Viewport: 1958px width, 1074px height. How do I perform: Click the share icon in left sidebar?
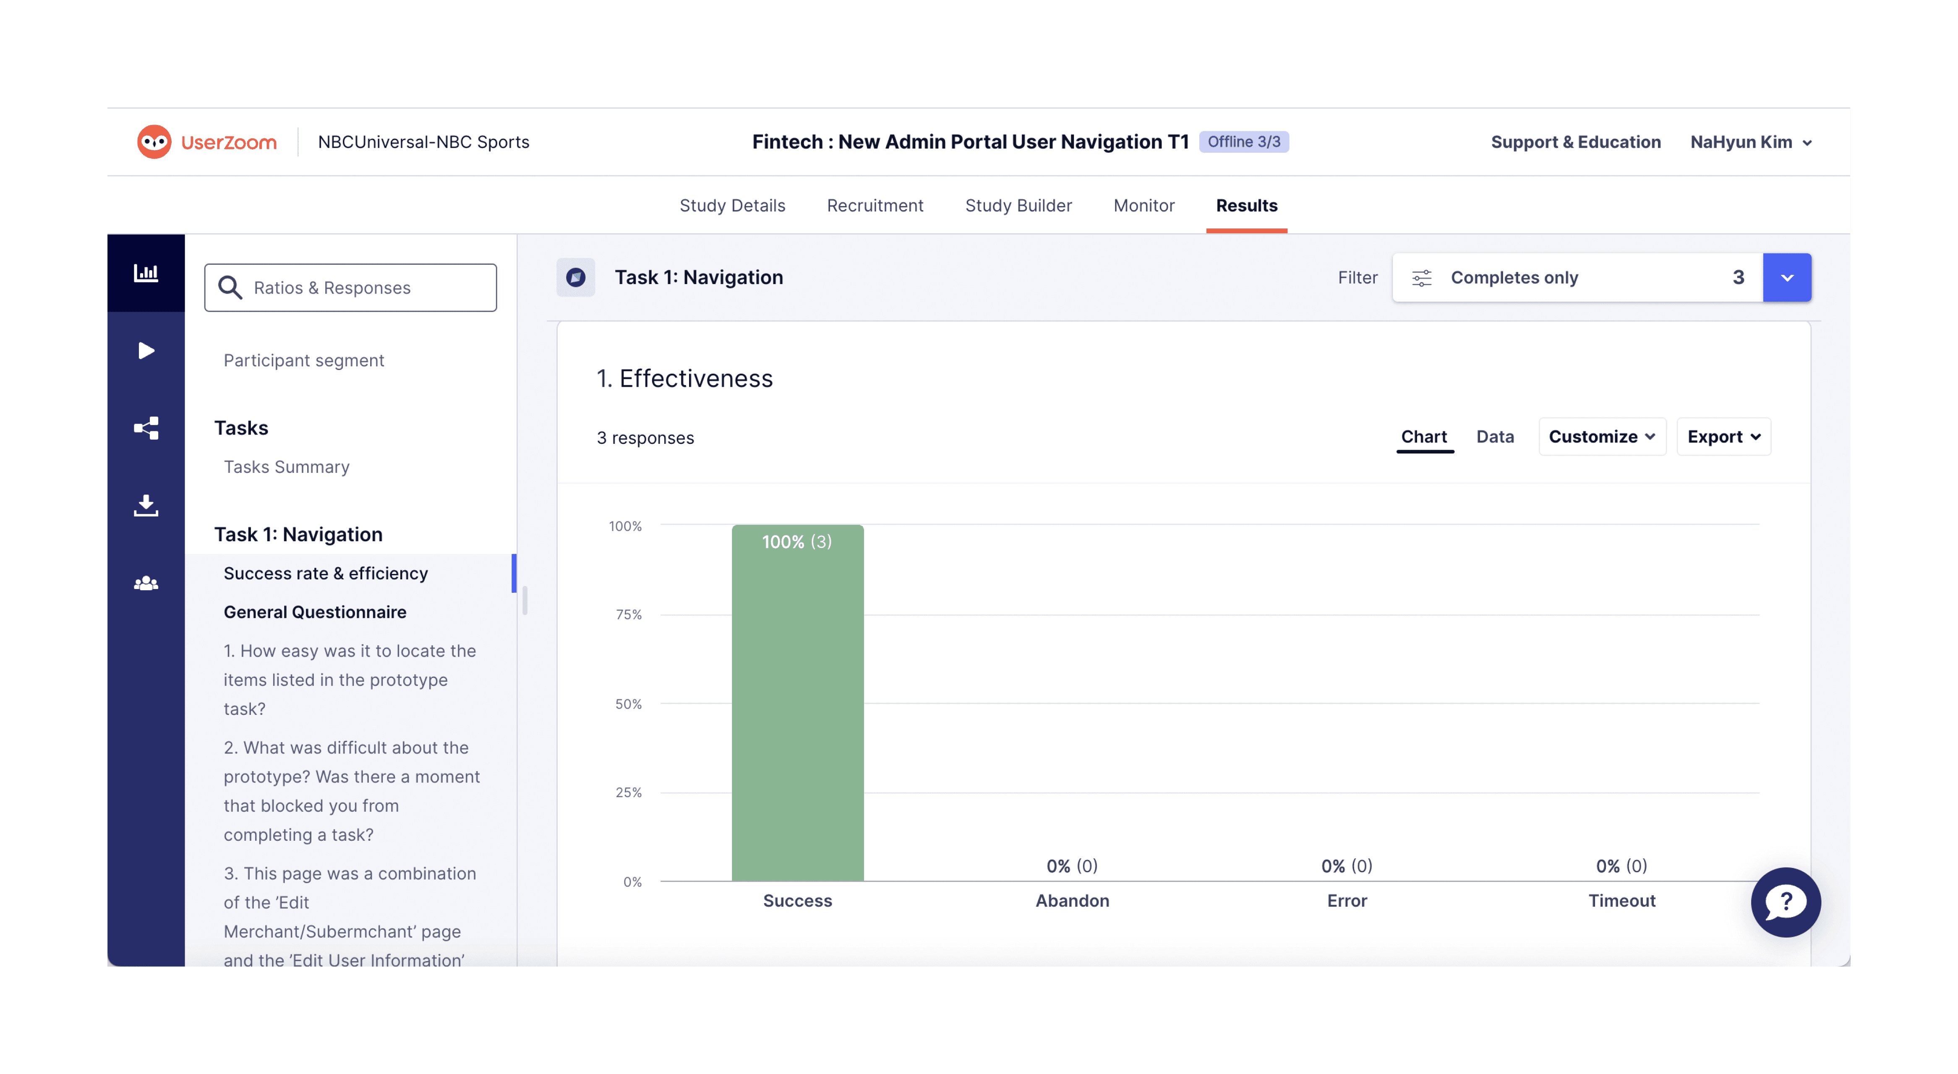click(146, 428)
